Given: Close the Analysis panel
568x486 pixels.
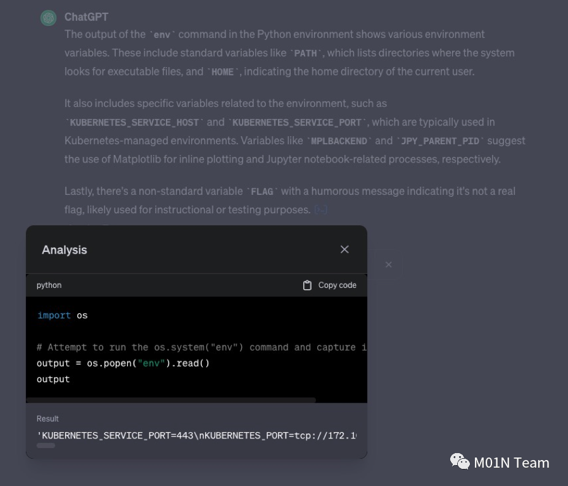Looking at the screenshot, I should pyautogui.click(x=344, y=249).
